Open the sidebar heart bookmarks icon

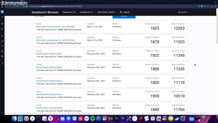[2, 36]
